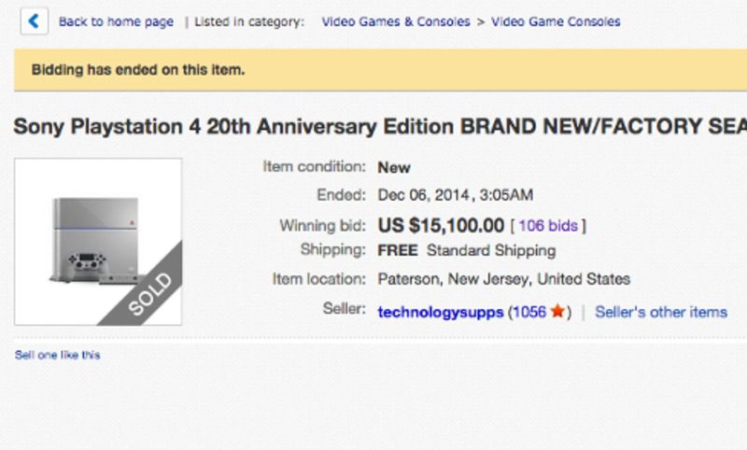Image resolution: width=747 pixels, height=450 pixels.
Task: Click the 1056 feedback score
Action: (529, 312)
